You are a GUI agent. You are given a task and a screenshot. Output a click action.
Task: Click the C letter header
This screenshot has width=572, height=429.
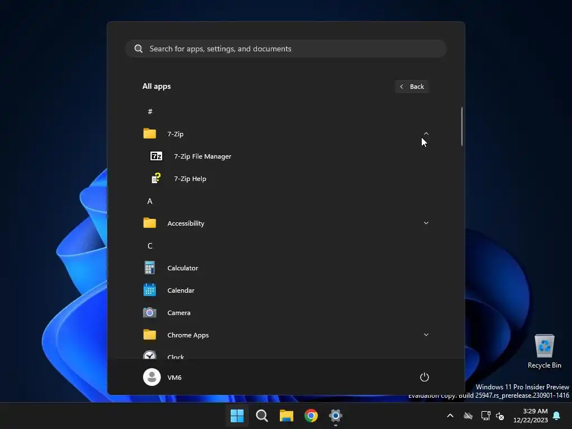click(x=150, y=246)
